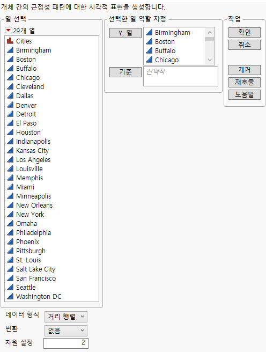
Task: Click the blue triangle icon next to Minneapolis
Action: (10, 196)
